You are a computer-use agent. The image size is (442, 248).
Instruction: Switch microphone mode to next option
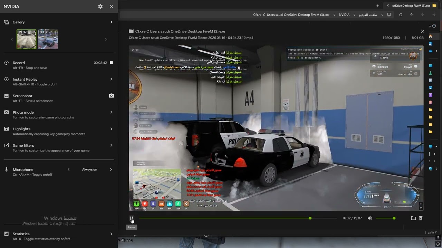(x=111, y=169)
